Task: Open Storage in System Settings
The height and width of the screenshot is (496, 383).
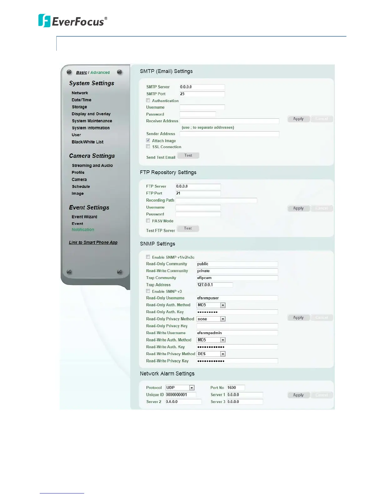Action: (x=79, y=107)
